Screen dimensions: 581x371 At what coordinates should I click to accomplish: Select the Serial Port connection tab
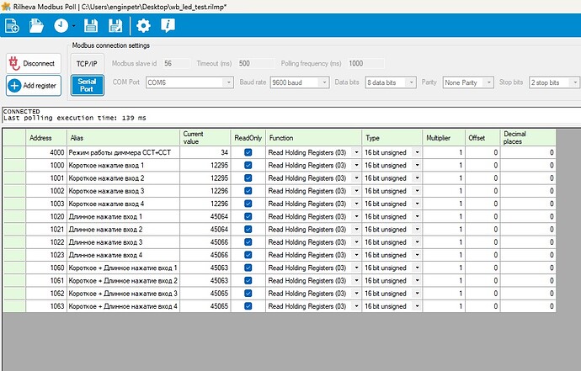pyautogui.click(x=87, y=84)
